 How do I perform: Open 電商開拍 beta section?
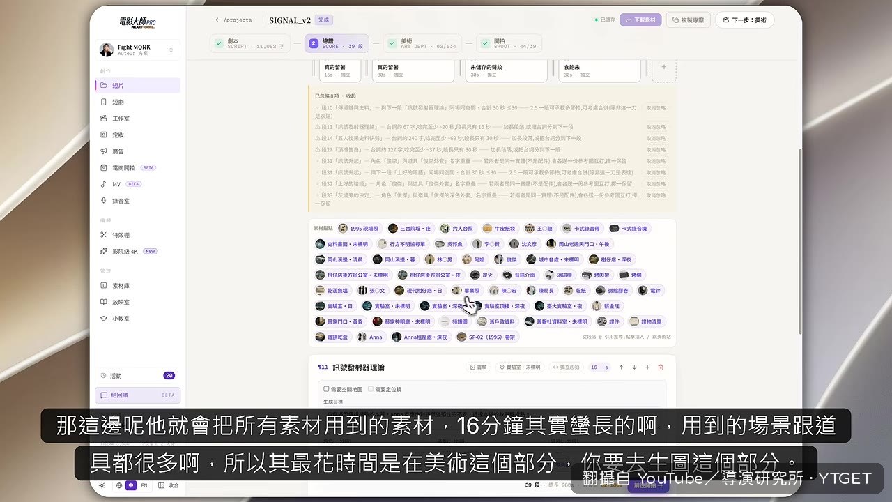pyautogui.click(x=137, y=168)
